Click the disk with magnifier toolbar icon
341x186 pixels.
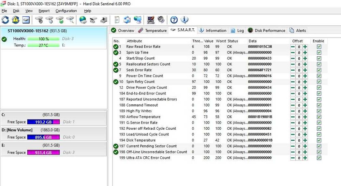click(70, 20)
